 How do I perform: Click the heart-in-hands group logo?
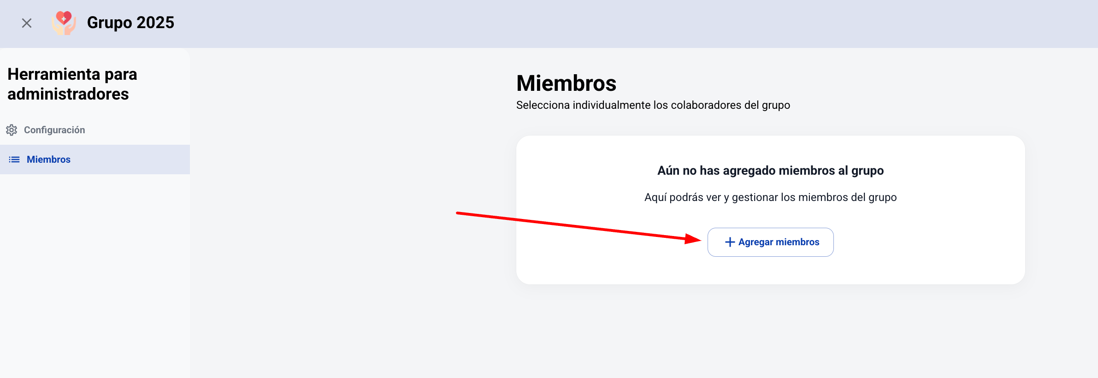(64, 23)
